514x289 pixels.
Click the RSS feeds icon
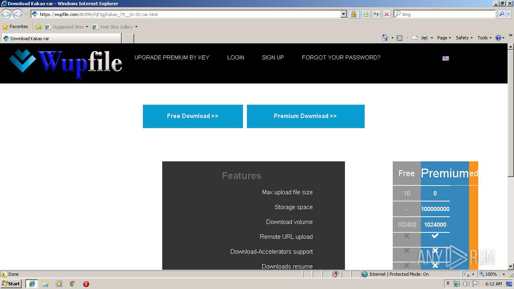(400, 38)
